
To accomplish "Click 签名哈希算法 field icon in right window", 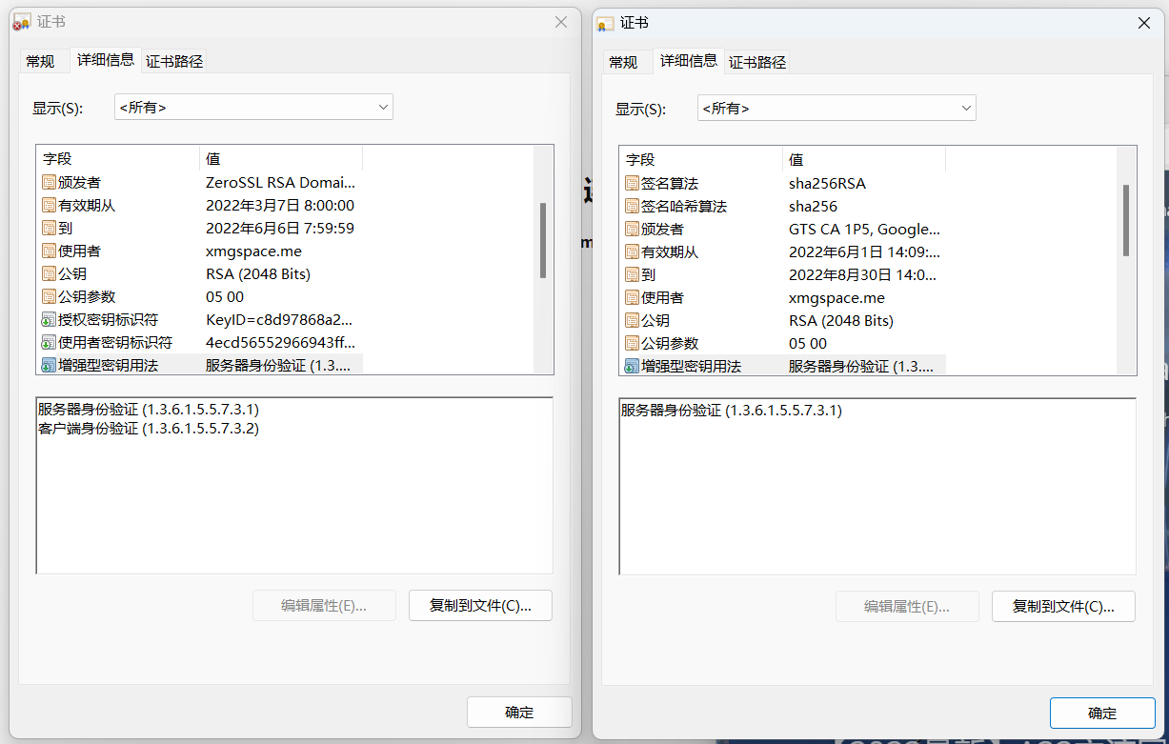I will coord(632,206).
